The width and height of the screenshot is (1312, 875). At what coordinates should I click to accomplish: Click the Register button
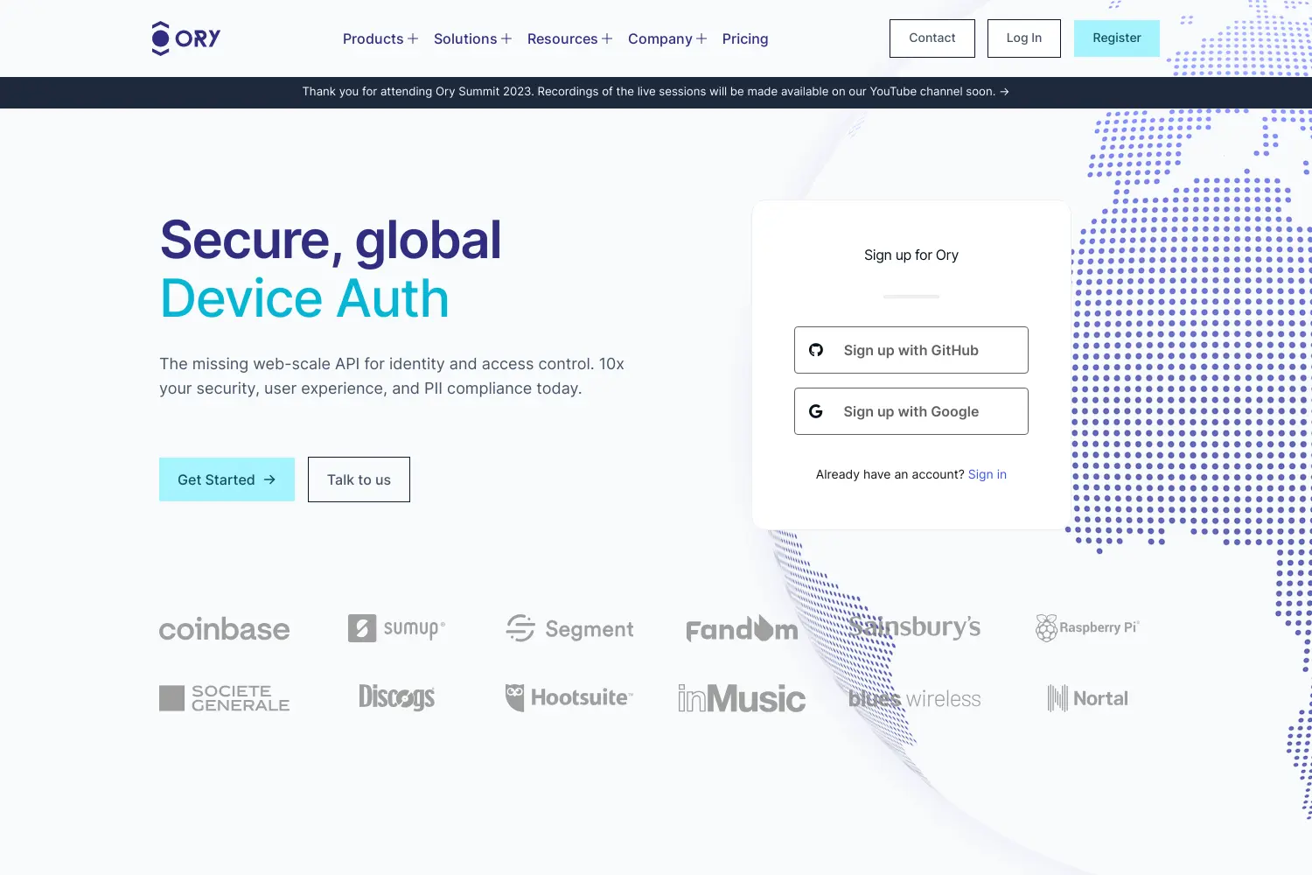click(x=1117, y=38)
